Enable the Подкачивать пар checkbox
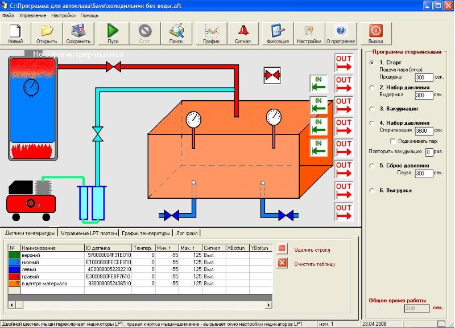 (x=393, y=141)
